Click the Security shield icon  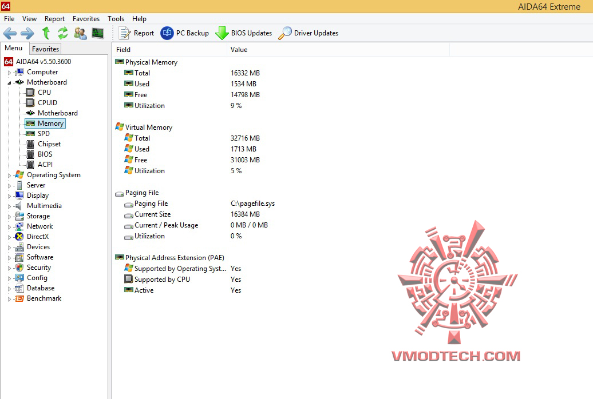pos(19,268)
